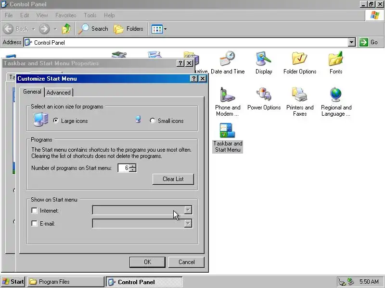This screenshot has height=288, width=385.
Task: Open the Printers and Faxes icon
Action: pos(299,101)
